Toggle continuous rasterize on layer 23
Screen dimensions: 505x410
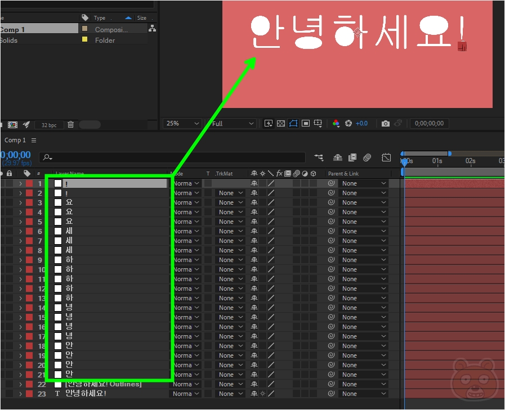262,394
